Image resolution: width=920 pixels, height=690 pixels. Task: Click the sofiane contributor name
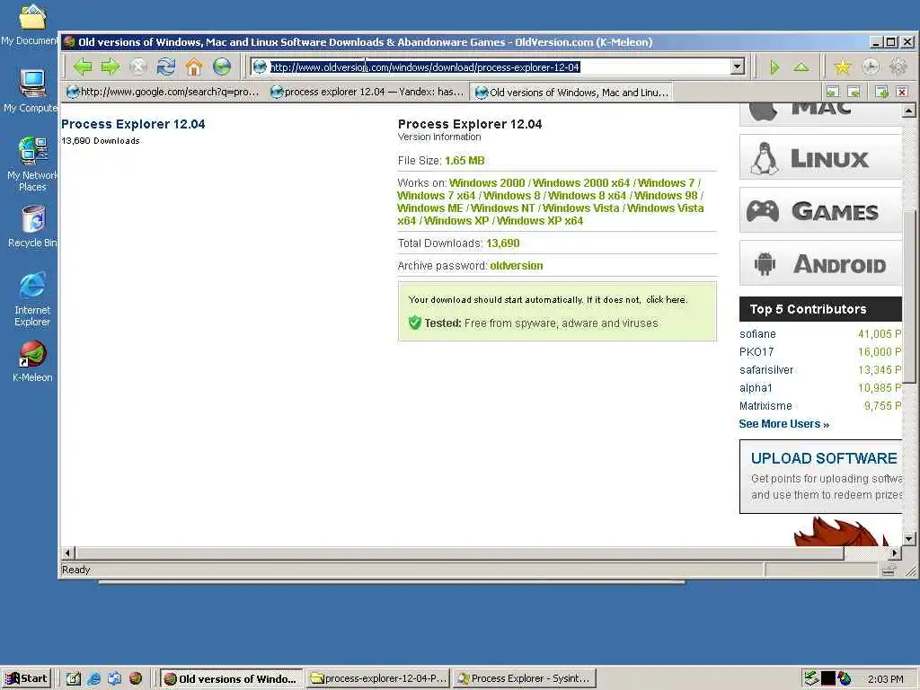coord(757,334)
